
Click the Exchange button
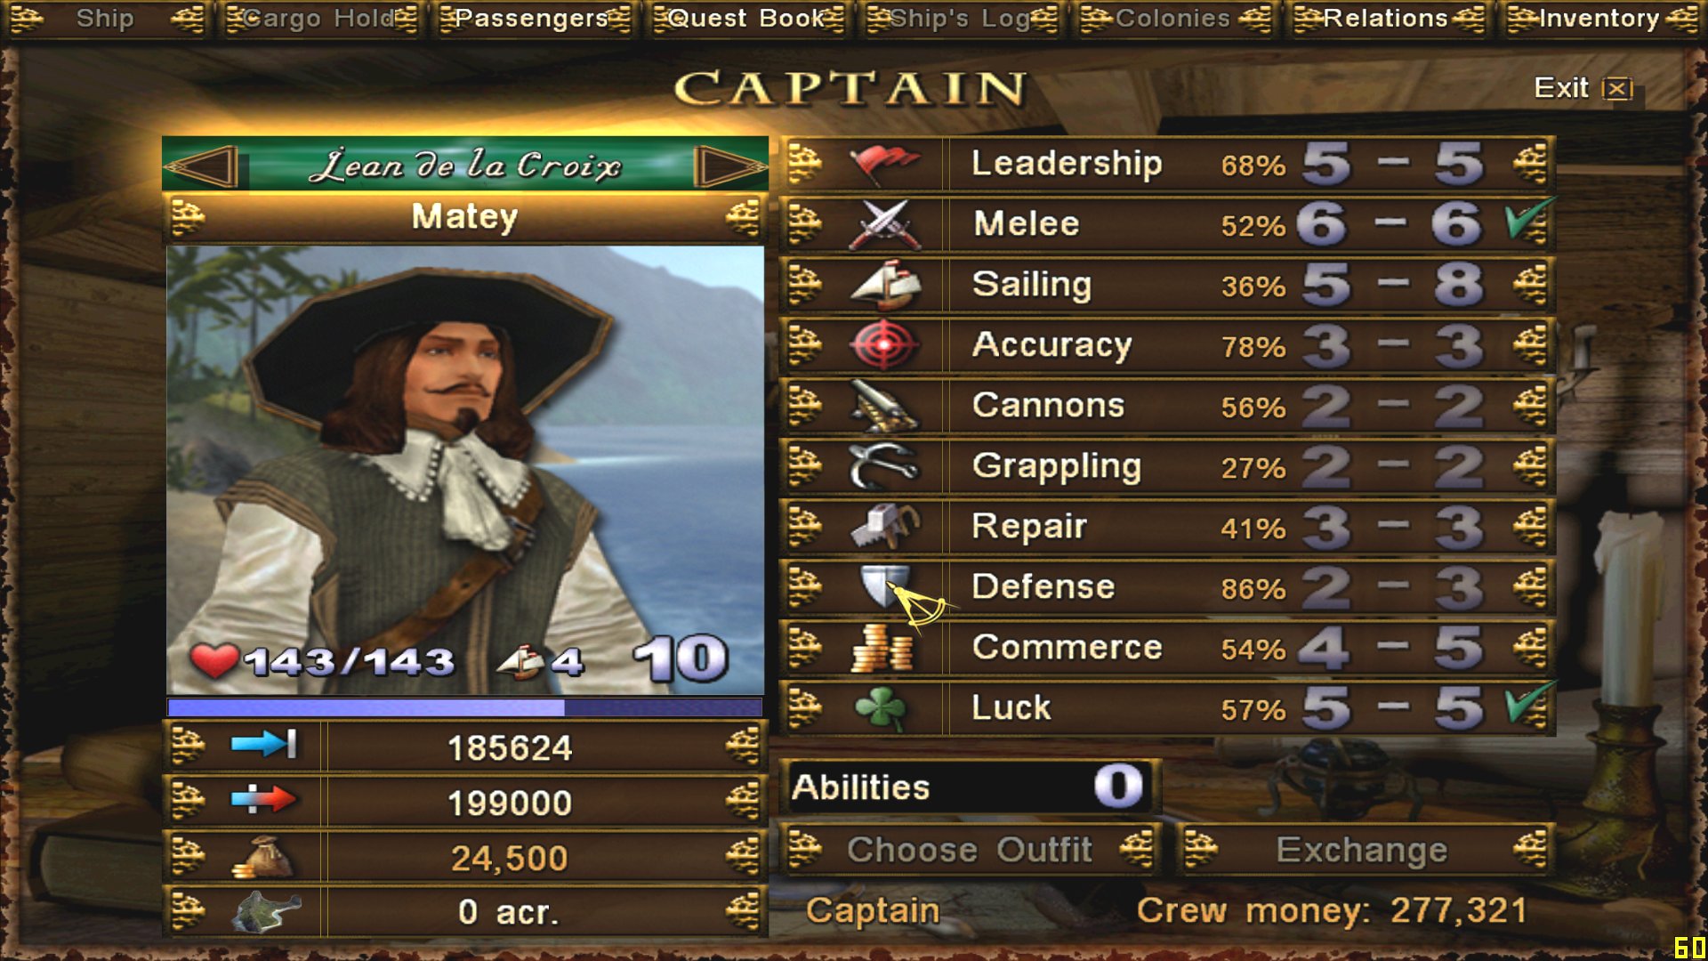(x=1363, y=850)
